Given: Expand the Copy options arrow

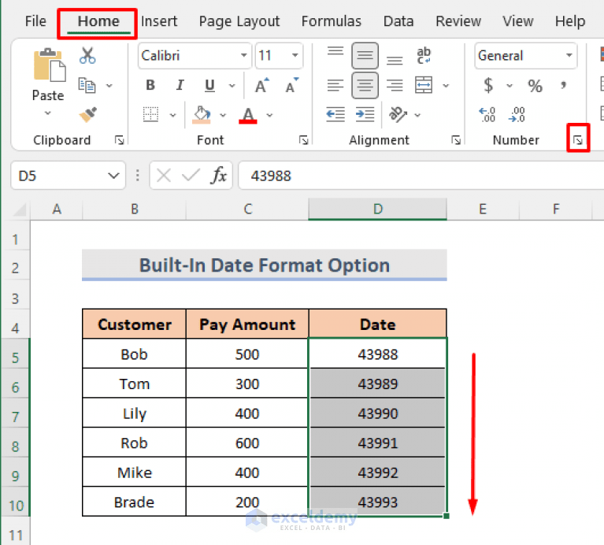Looking at the screenshot, I should click(x=109, y=86).
